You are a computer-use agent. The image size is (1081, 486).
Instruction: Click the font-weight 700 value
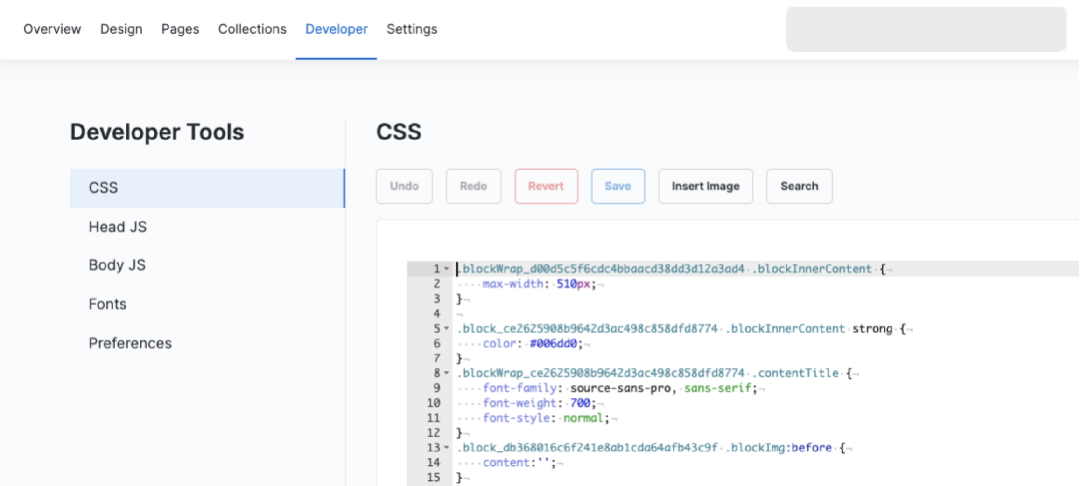580,403
